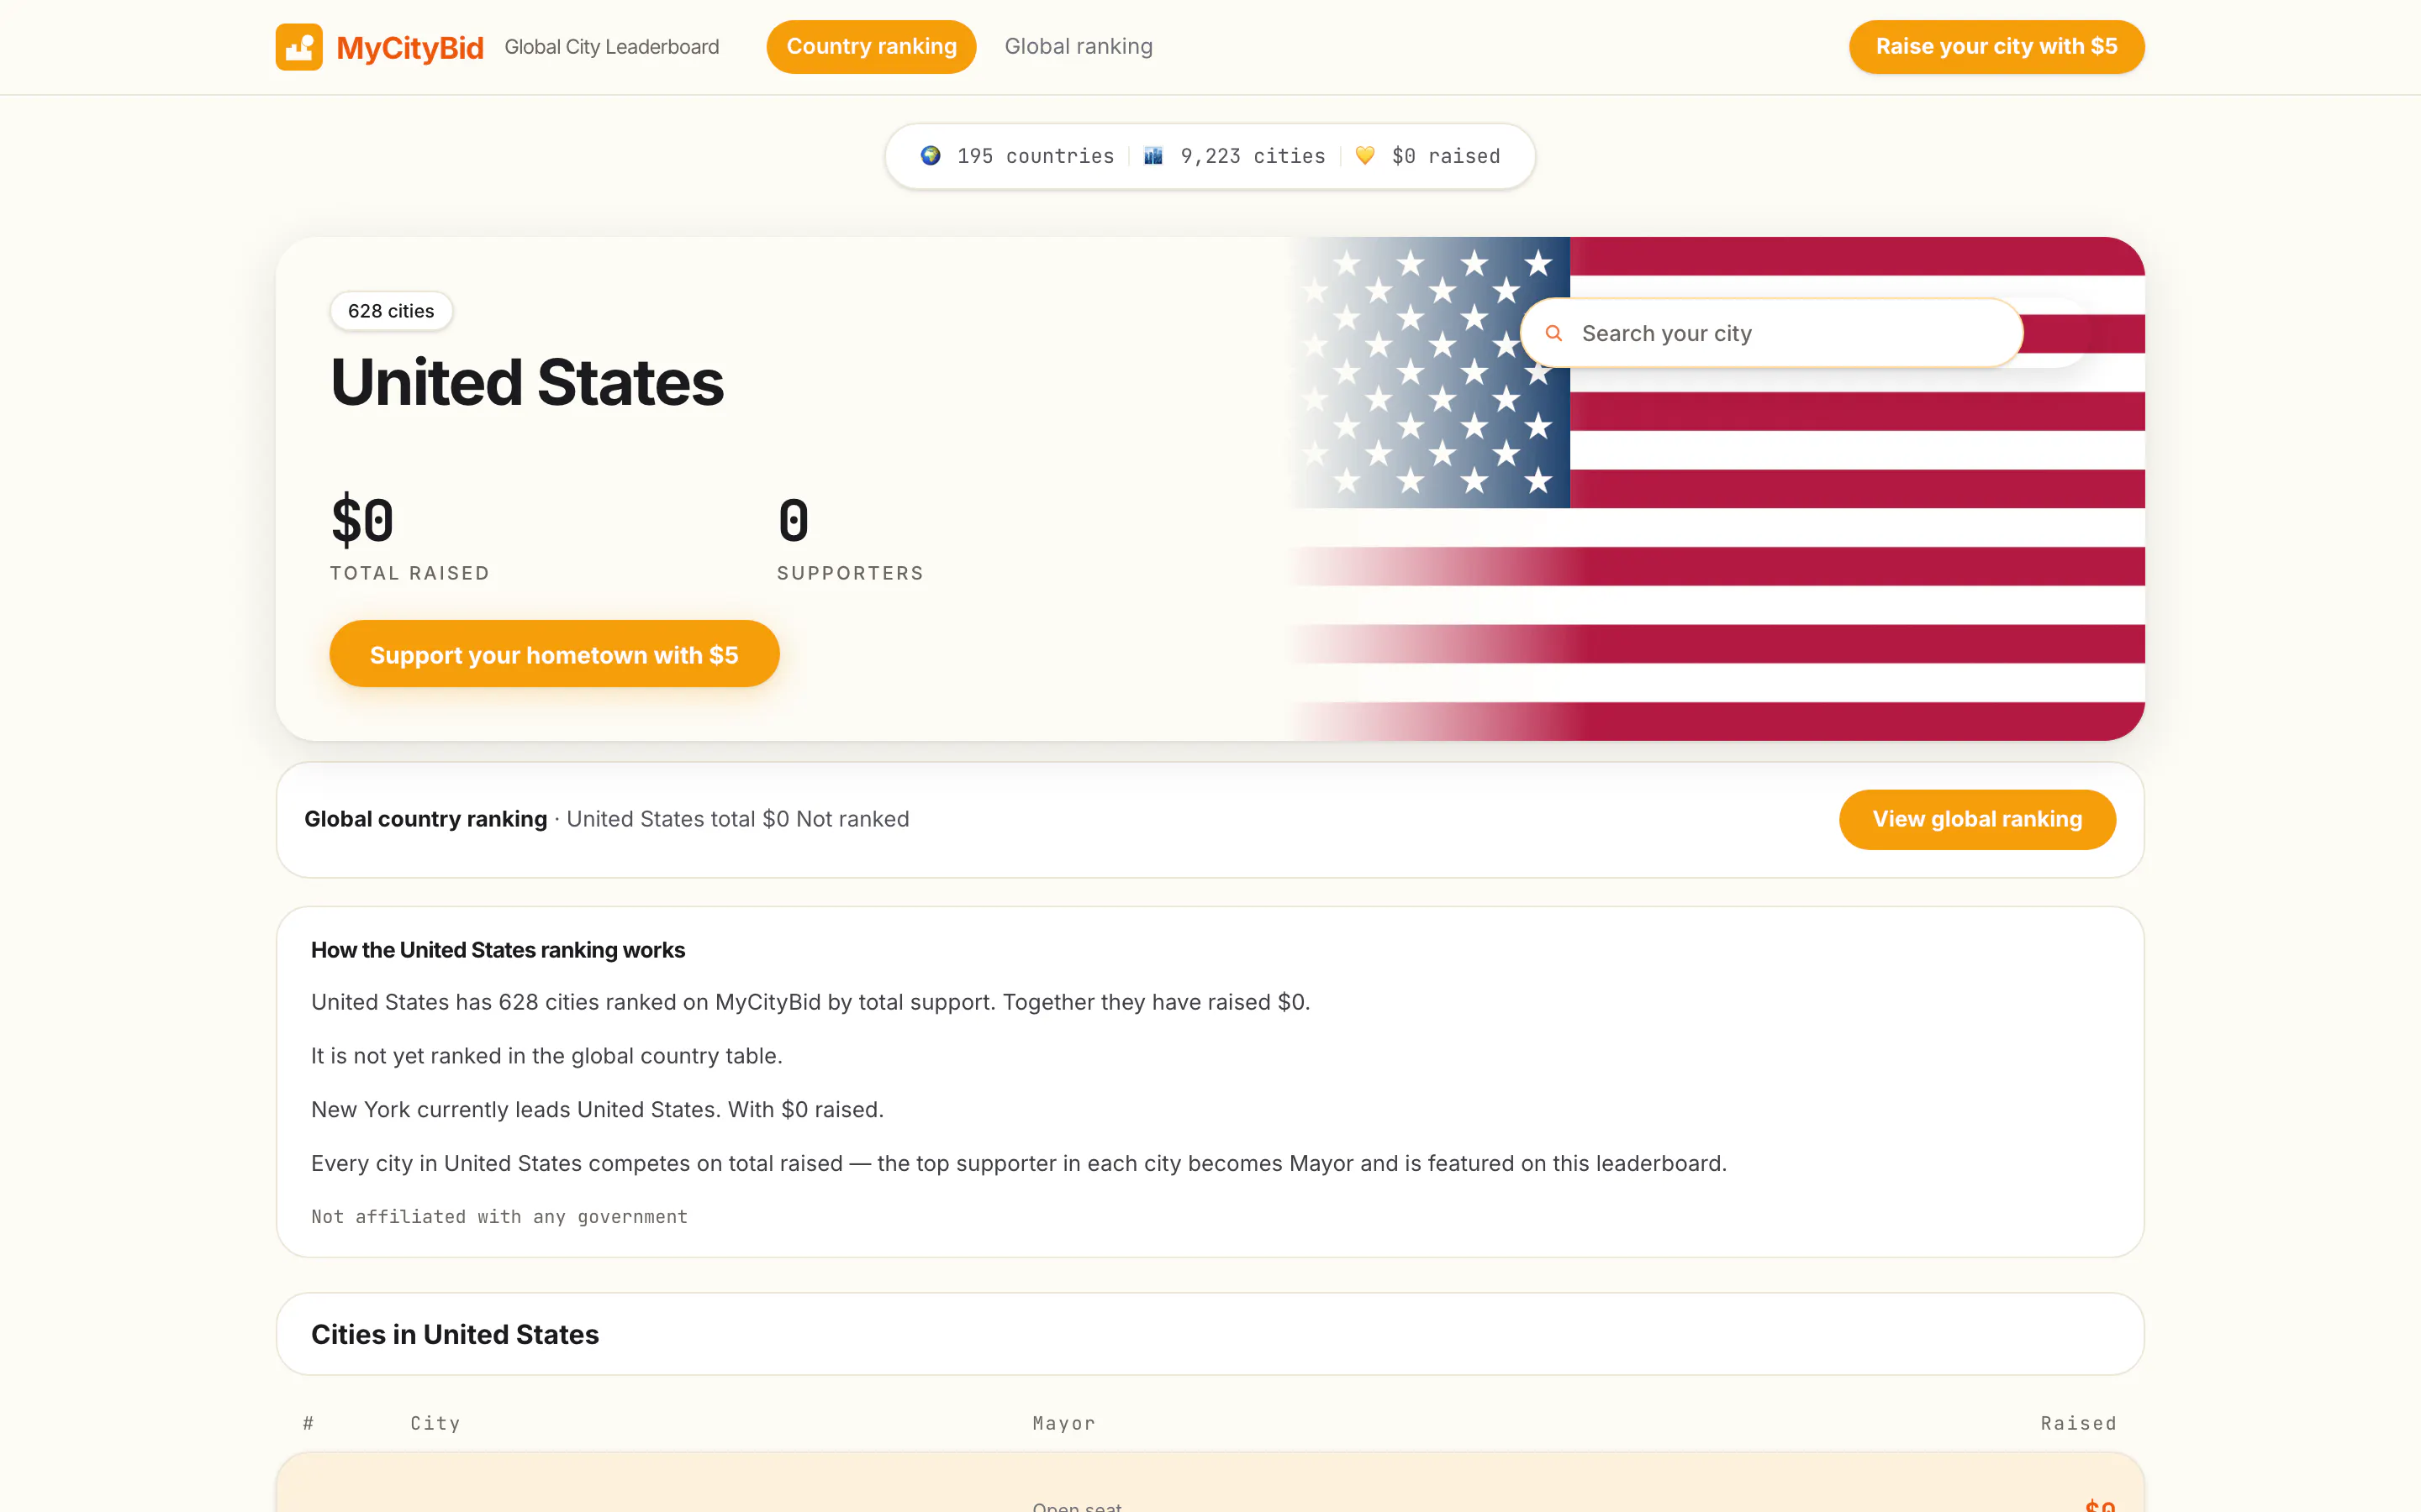This screenshot has width=2421, height=1512.
Task: Click the TOTAL RAISED label
Action: [410, 573]
